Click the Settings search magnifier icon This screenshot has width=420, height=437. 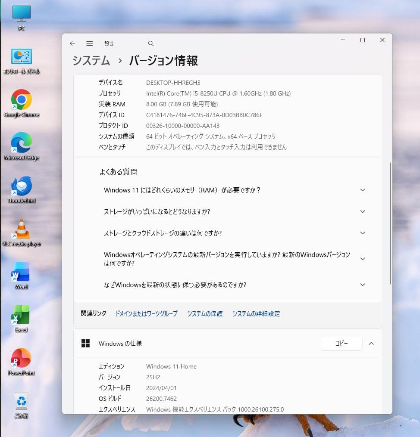click(150, 43)
